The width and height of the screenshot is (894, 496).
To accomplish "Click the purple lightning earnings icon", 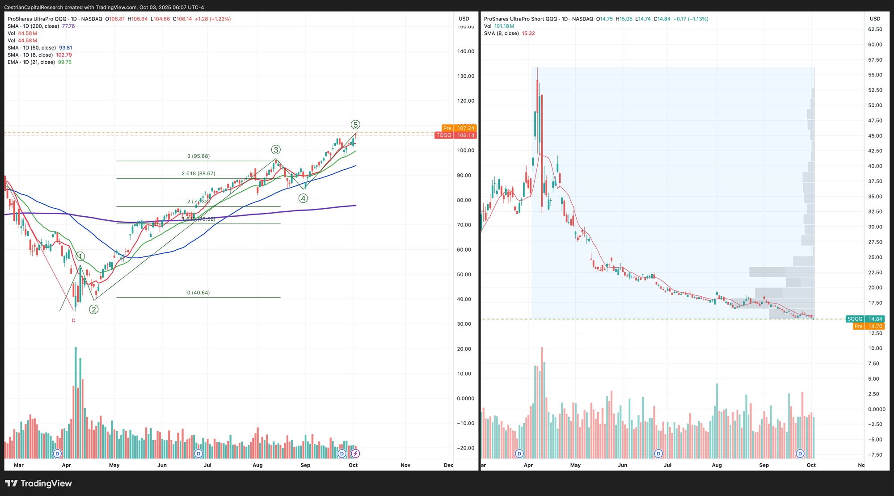I will (x=355, y=454).
